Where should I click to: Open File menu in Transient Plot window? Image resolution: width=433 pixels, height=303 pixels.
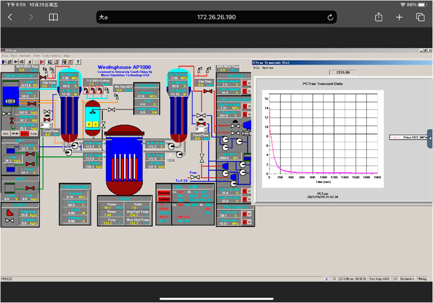(256, 67)
